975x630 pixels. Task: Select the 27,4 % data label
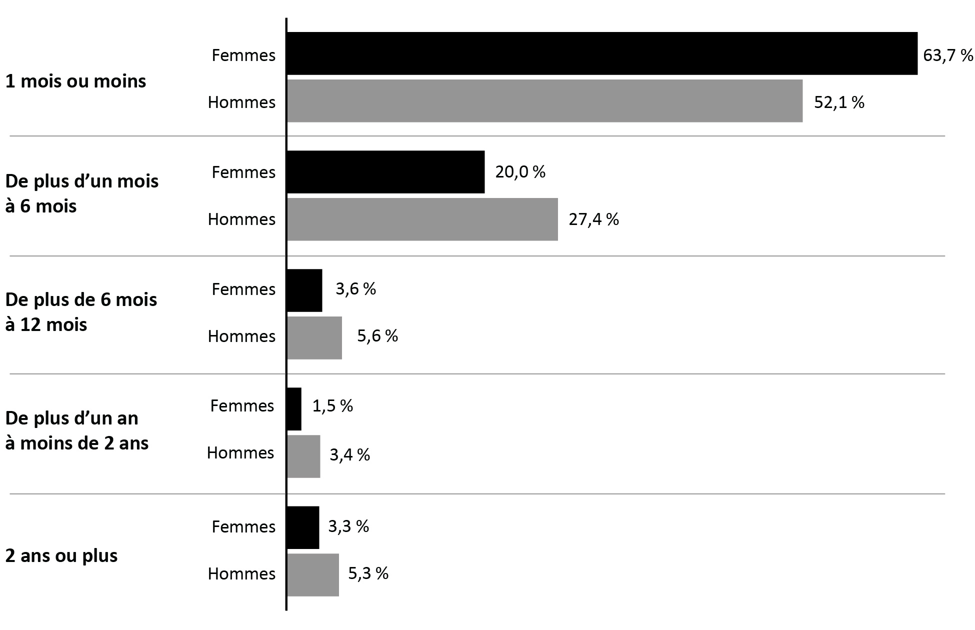593,219
